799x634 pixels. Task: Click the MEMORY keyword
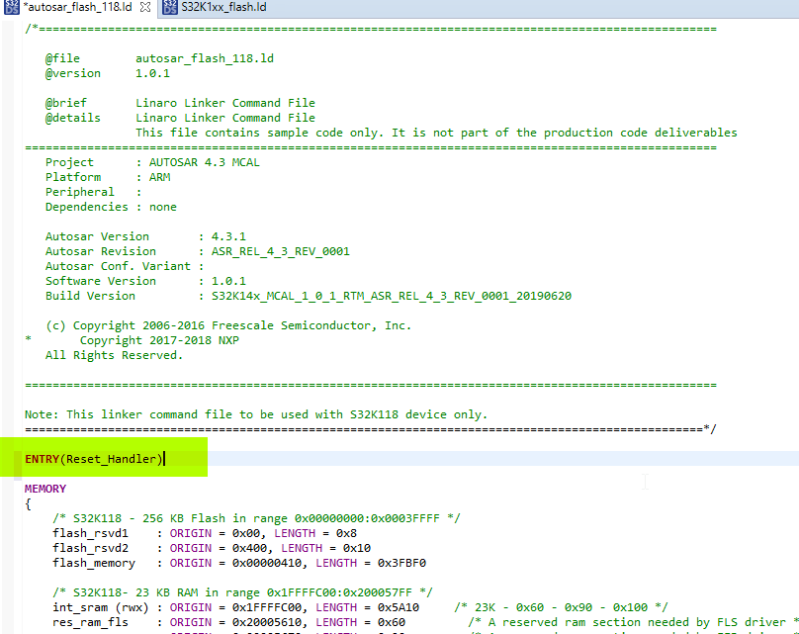pos(45,489)
